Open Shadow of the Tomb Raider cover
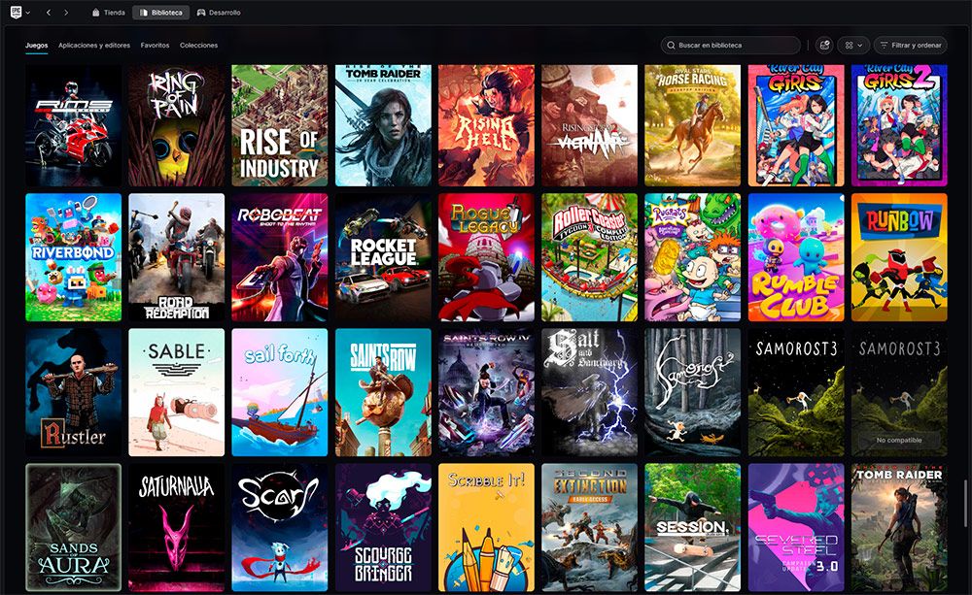972x595 pixels. 899,527
